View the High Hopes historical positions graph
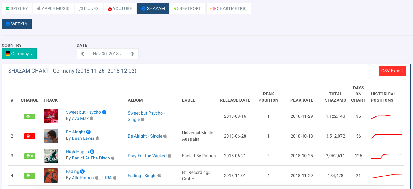The height and width of the screenshot is (189, 413). pos(386,156)
